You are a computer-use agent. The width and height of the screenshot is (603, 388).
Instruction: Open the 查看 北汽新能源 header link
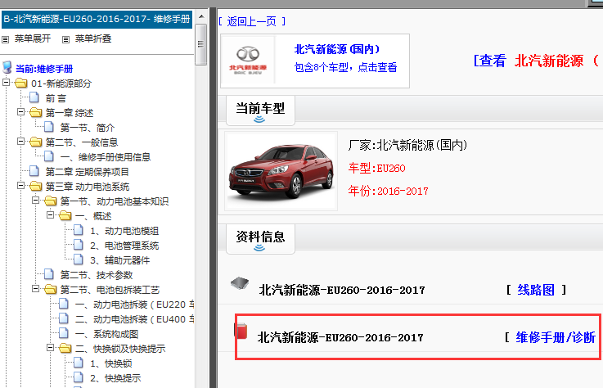pyautogui.click(x=536, y=61)
